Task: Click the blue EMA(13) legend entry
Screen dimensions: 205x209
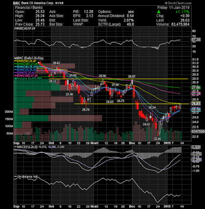Action: pos(25,70)
